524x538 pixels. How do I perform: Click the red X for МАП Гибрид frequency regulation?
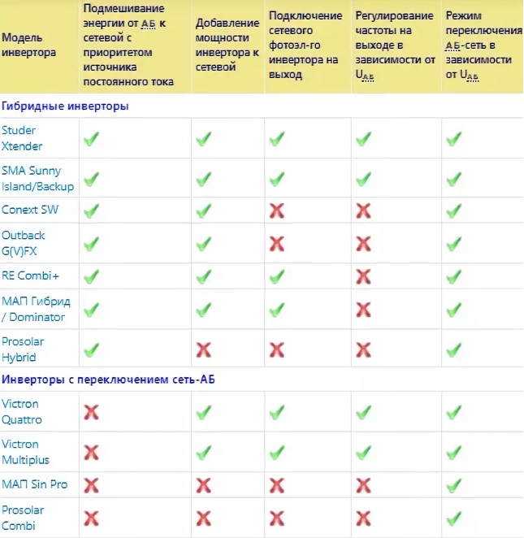363,310
